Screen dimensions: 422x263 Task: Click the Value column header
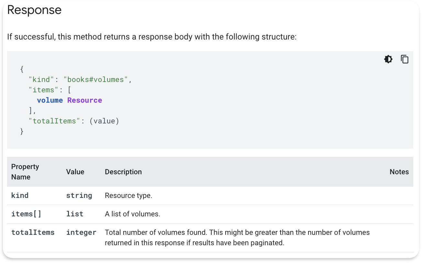(75, 172)
